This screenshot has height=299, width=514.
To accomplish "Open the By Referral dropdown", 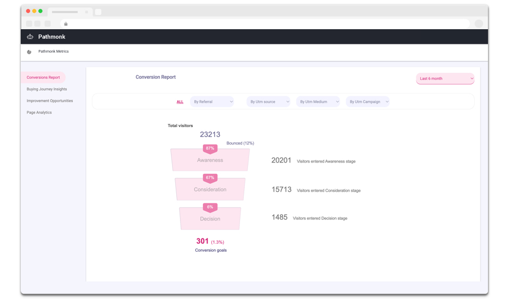I will pos(212,101).
